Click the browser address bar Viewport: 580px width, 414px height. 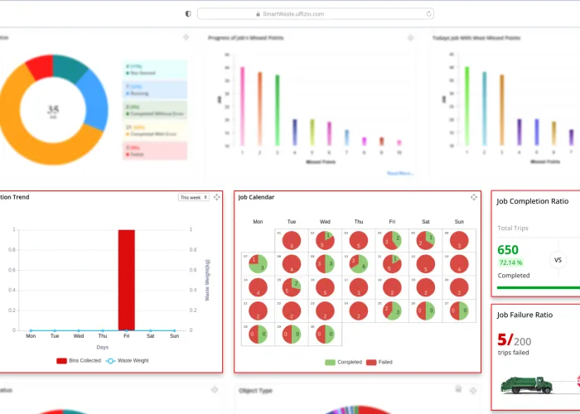[x=315, y=14]
